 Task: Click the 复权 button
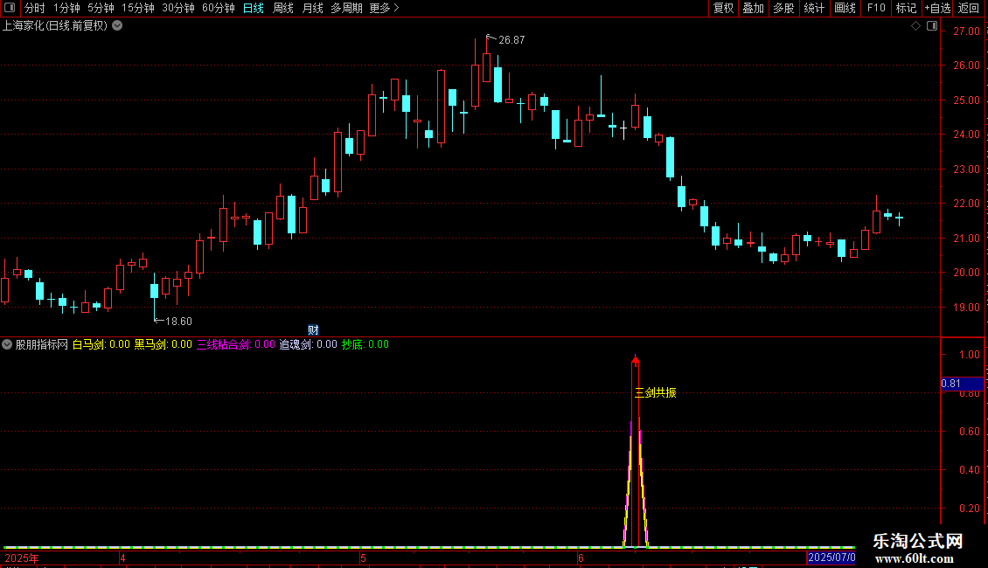pyautogui.click(x=723, y=8)
